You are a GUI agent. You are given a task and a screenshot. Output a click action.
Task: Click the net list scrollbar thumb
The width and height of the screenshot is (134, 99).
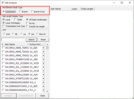pos(47,48)
